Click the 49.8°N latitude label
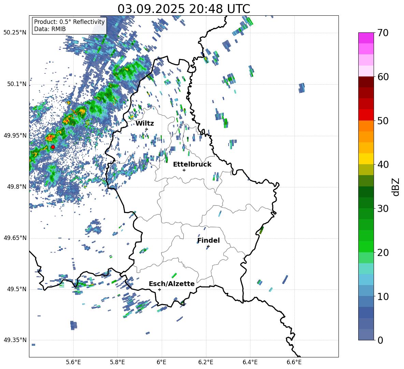Image resolution: width=404 pixels, height=369 pixels. click(x=16, y=187)
